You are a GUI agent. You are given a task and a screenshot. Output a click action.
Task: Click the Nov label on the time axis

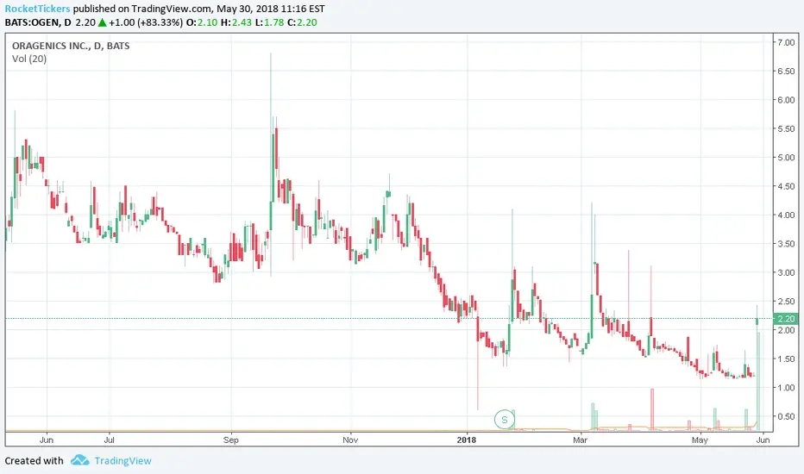[350, 440]
